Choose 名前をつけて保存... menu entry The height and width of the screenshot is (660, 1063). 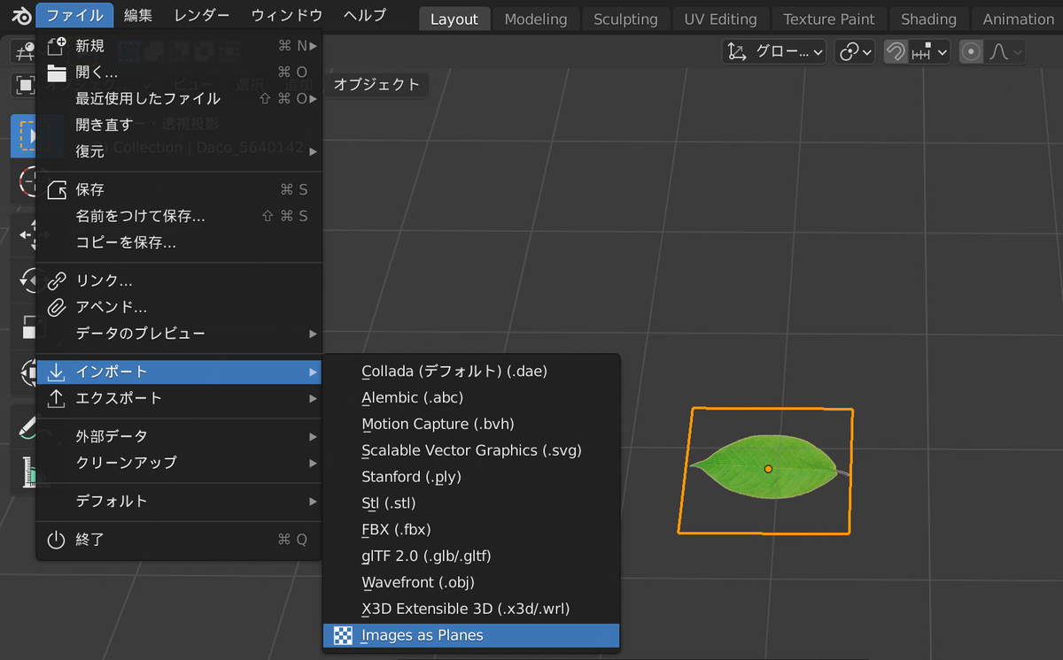click(x=179, y=216)
